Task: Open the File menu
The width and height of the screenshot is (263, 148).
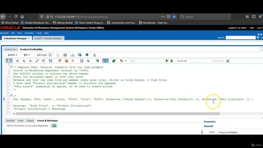Action: point(13,33)
